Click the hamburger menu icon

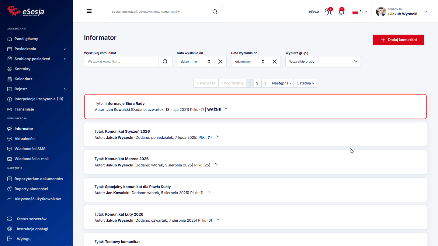point(89,11)
